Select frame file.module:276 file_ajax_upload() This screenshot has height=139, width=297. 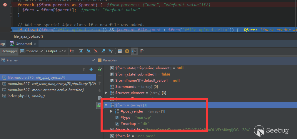tap(48, 77)
